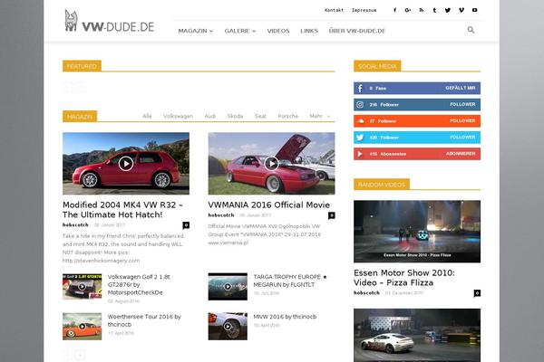The width and height of the screenshot is (544, 362).
Task: Click Golf 2 1.8t video thumbnail
Action: tap(82, 287)
